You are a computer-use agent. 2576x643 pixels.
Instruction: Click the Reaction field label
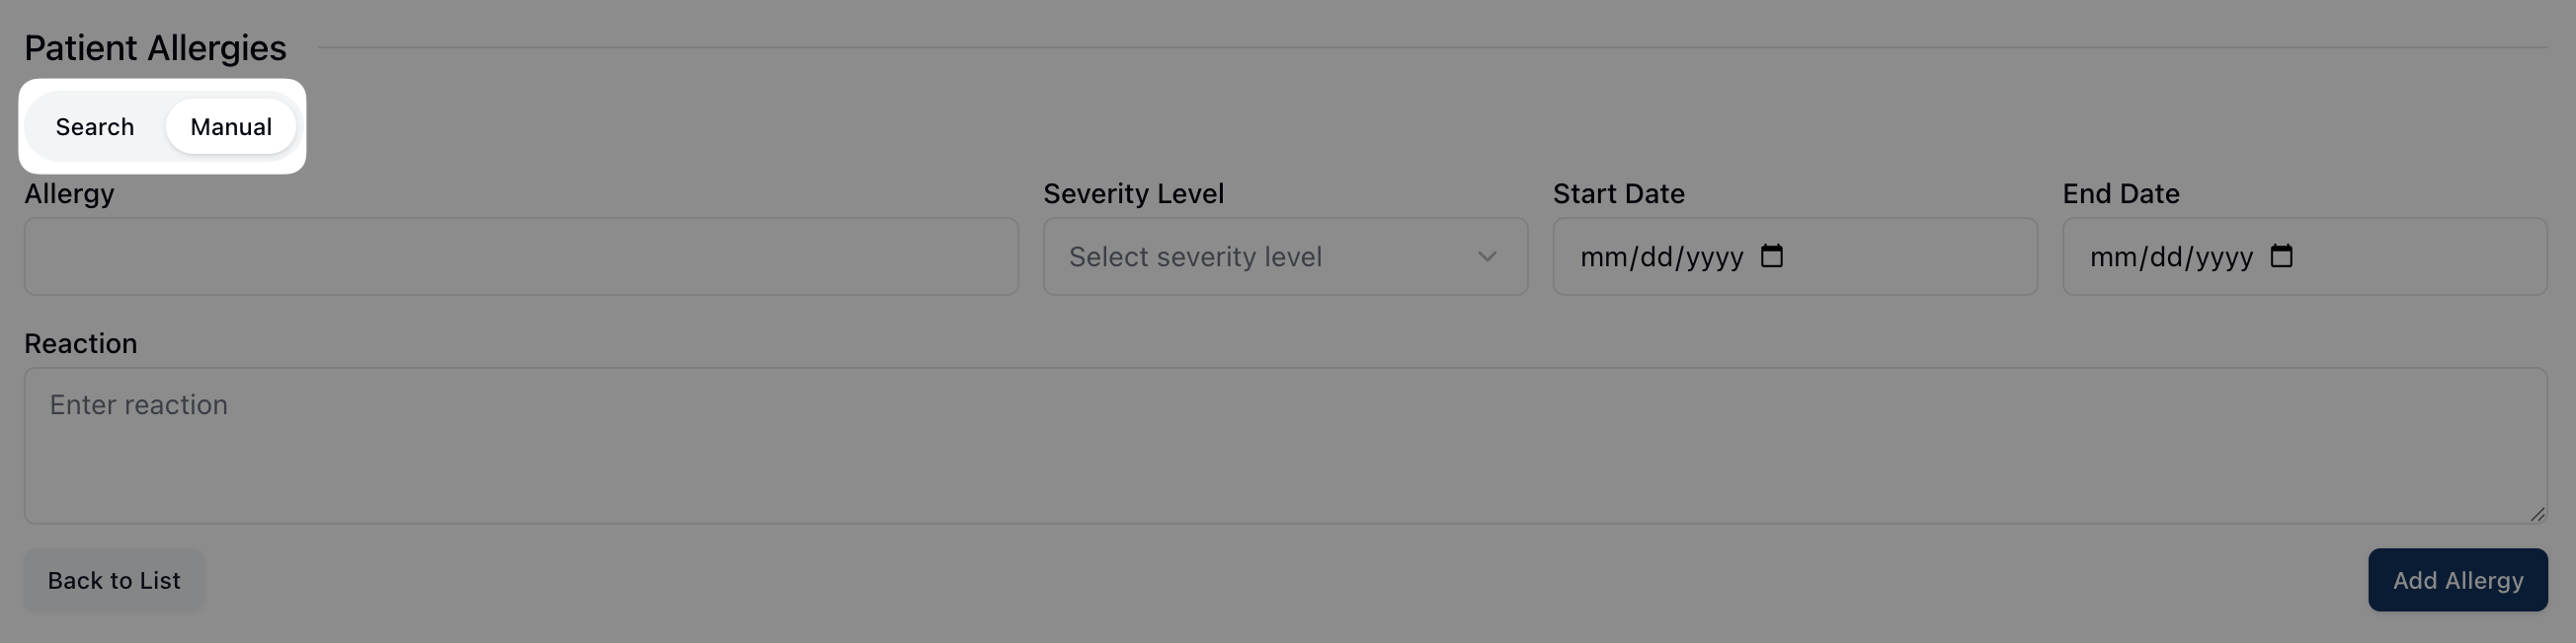(81, 343)
